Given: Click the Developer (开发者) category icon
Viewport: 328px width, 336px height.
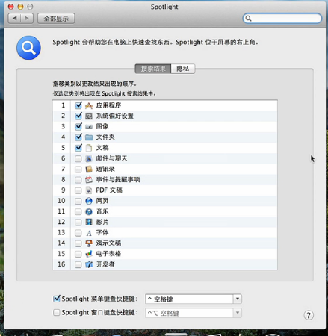Looking at the screenshot, I should point(89,264).
